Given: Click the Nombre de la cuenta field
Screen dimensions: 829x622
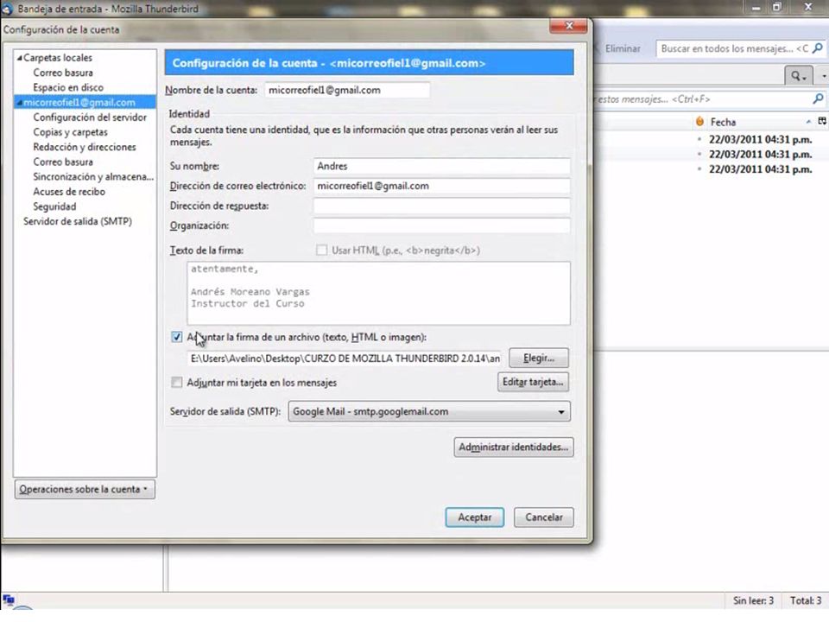Looking at the screenshot, I should (x=347, y=90).
